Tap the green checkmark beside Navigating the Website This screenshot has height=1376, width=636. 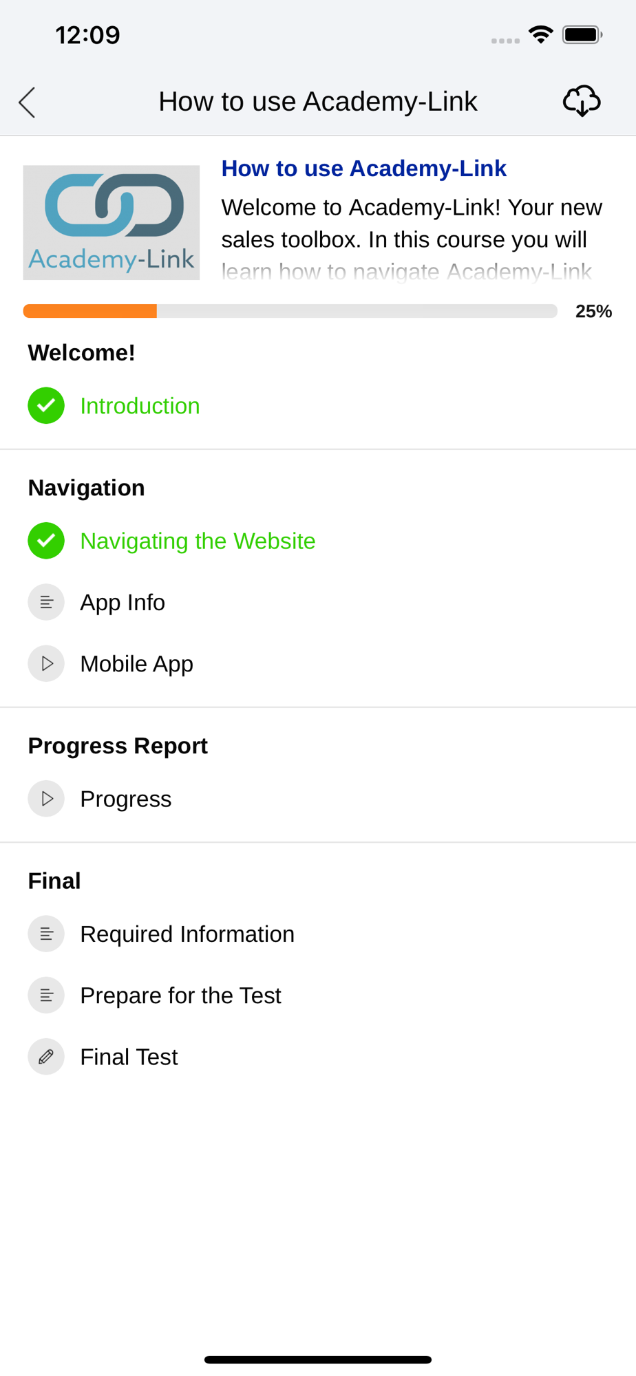point(46,541)
